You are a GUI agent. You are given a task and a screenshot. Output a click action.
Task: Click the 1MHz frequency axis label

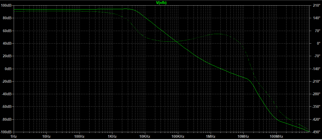pos(211,137)
